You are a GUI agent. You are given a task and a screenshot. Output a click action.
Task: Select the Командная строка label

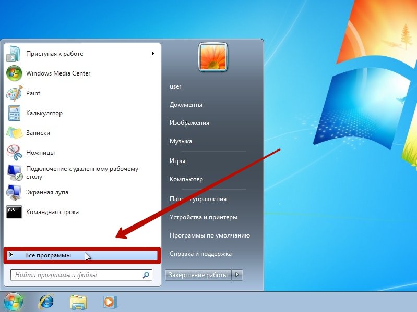pos(52,212)
